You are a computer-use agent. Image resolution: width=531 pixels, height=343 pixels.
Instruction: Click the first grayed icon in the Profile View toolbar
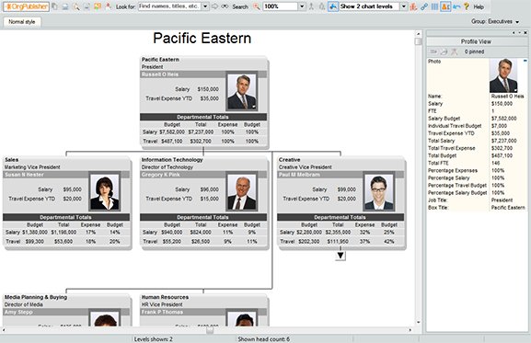(x=433, y=51)
